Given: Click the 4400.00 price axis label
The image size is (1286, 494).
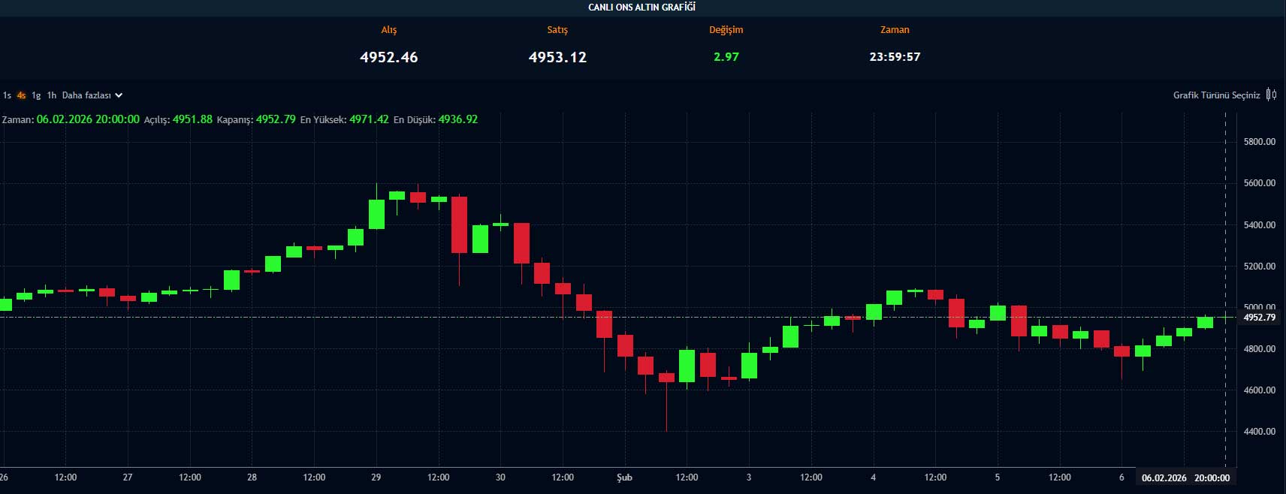Looking at the screenshot, I should [x=1259, y=432].
